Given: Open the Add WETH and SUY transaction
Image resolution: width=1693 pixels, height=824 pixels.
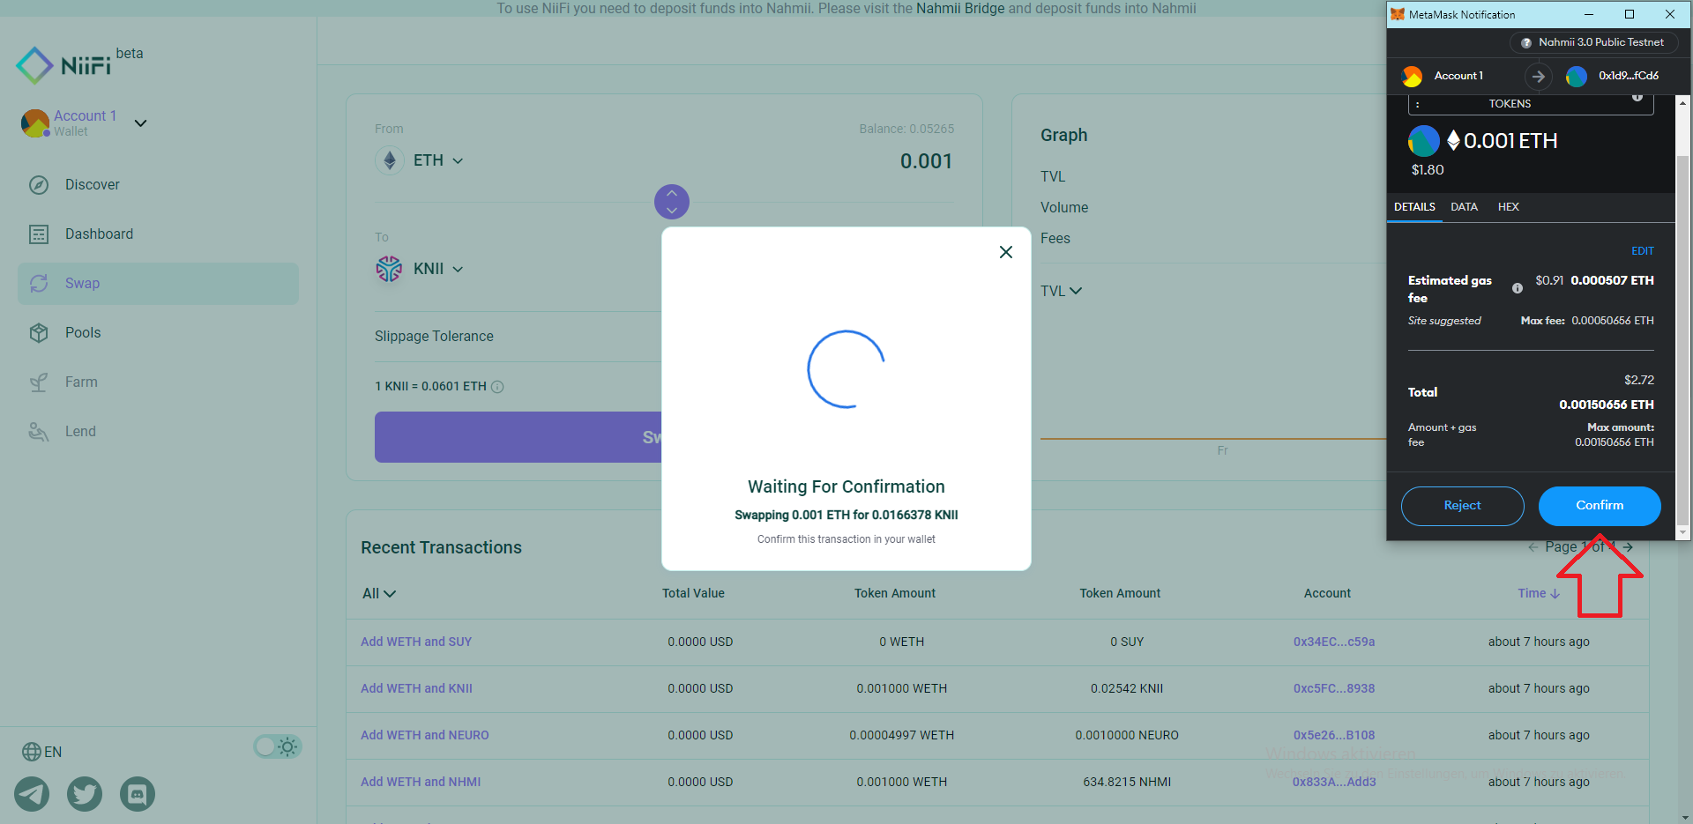Looking at the screenshot, I should 416,642.
